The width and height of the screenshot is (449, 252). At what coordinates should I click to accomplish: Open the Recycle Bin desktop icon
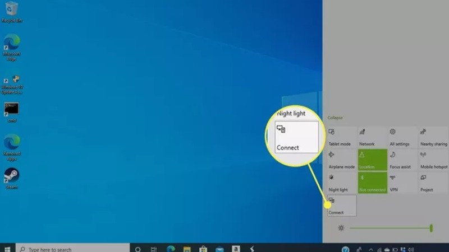[11, 12]
